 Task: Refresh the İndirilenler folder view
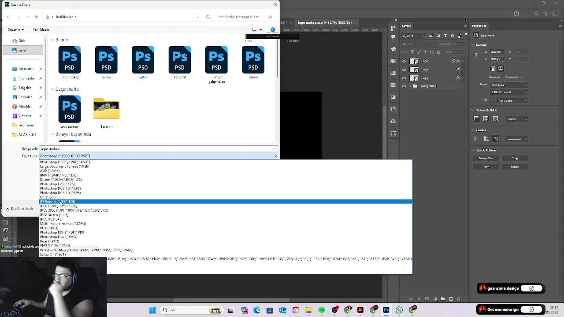208,17
